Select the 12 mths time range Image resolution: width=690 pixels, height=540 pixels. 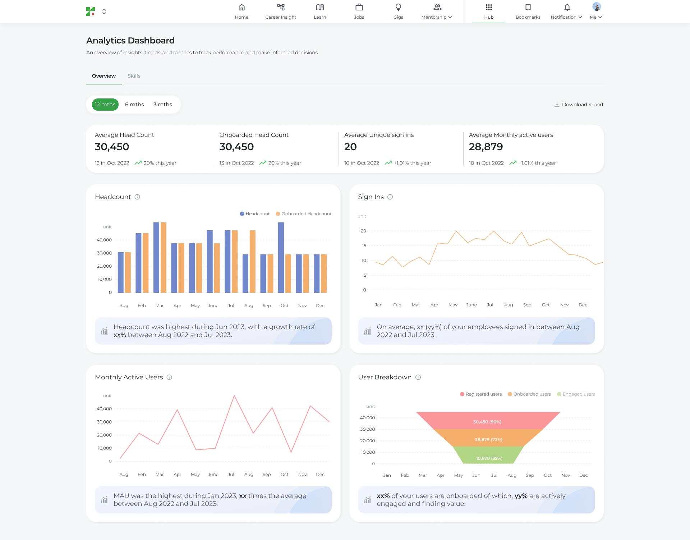105,105
